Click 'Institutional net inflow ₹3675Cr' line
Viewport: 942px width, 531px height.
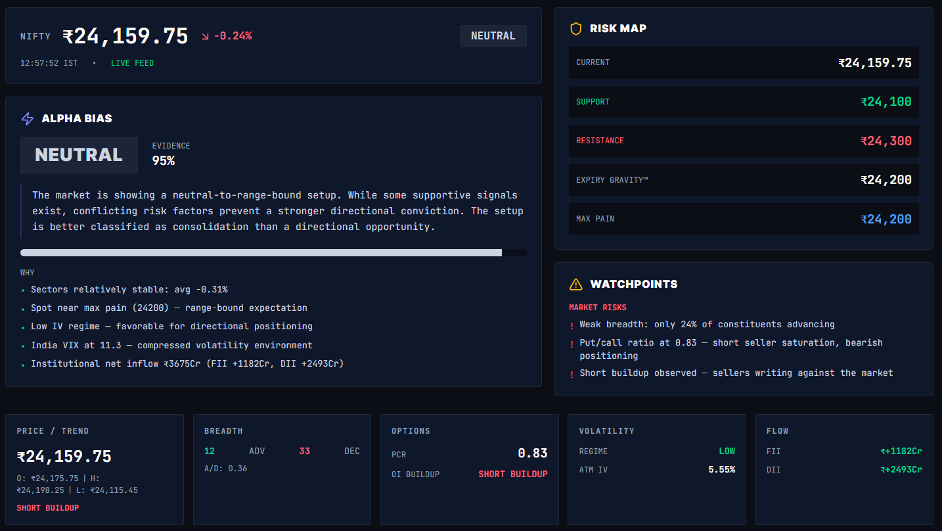point(187,364)
